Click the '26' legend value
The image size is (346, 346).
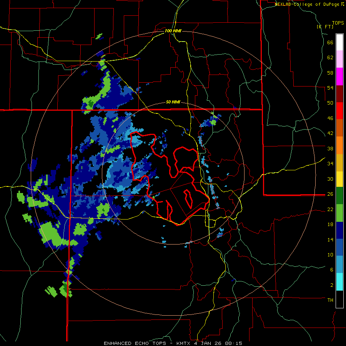(x=330, y=194)
